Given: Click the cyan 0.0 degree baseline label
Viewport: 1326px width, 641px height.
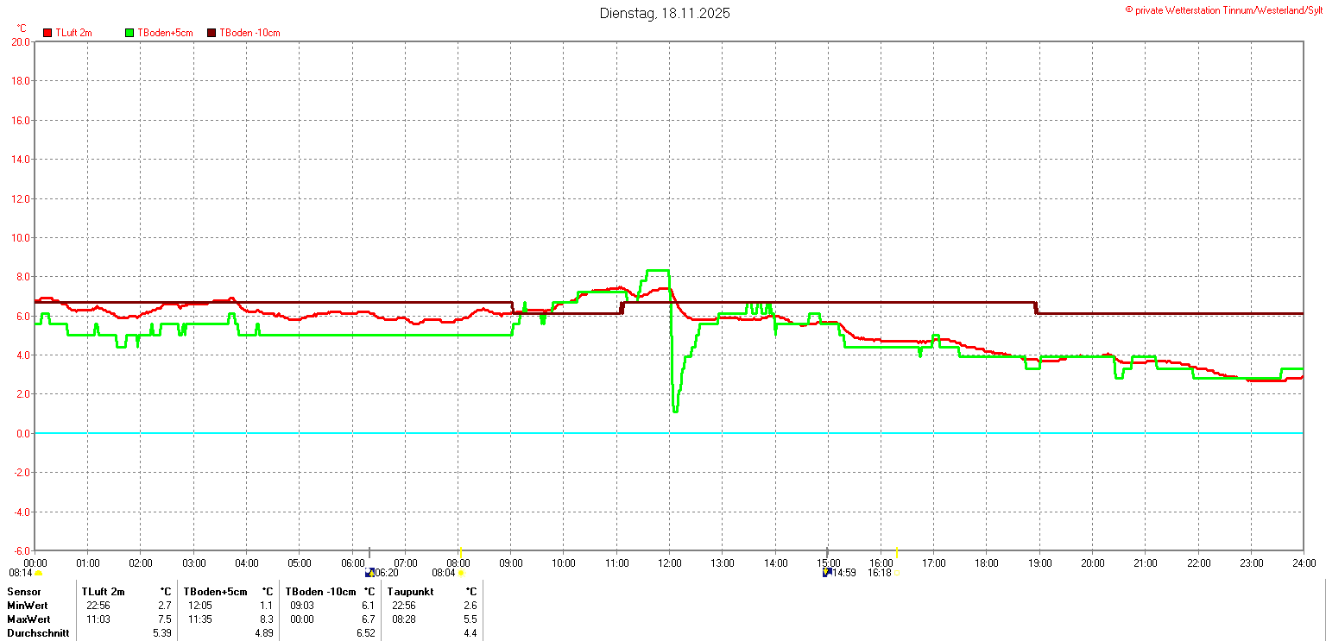Looking at the screenshot, I should click(x=21, y=433).
